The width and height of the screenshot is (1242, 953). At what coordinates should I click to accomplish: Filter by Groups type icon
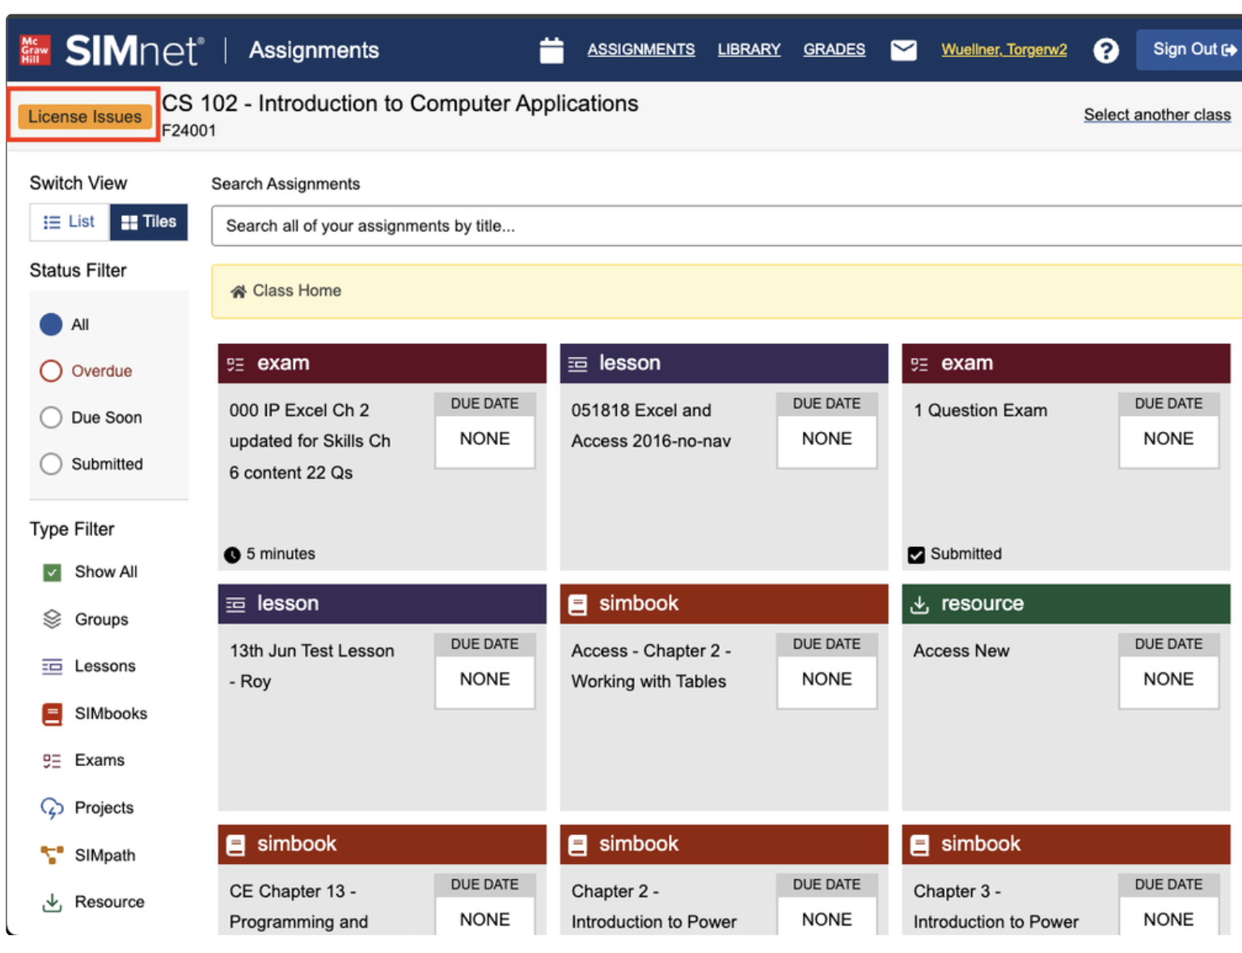[x=52, y=620]
